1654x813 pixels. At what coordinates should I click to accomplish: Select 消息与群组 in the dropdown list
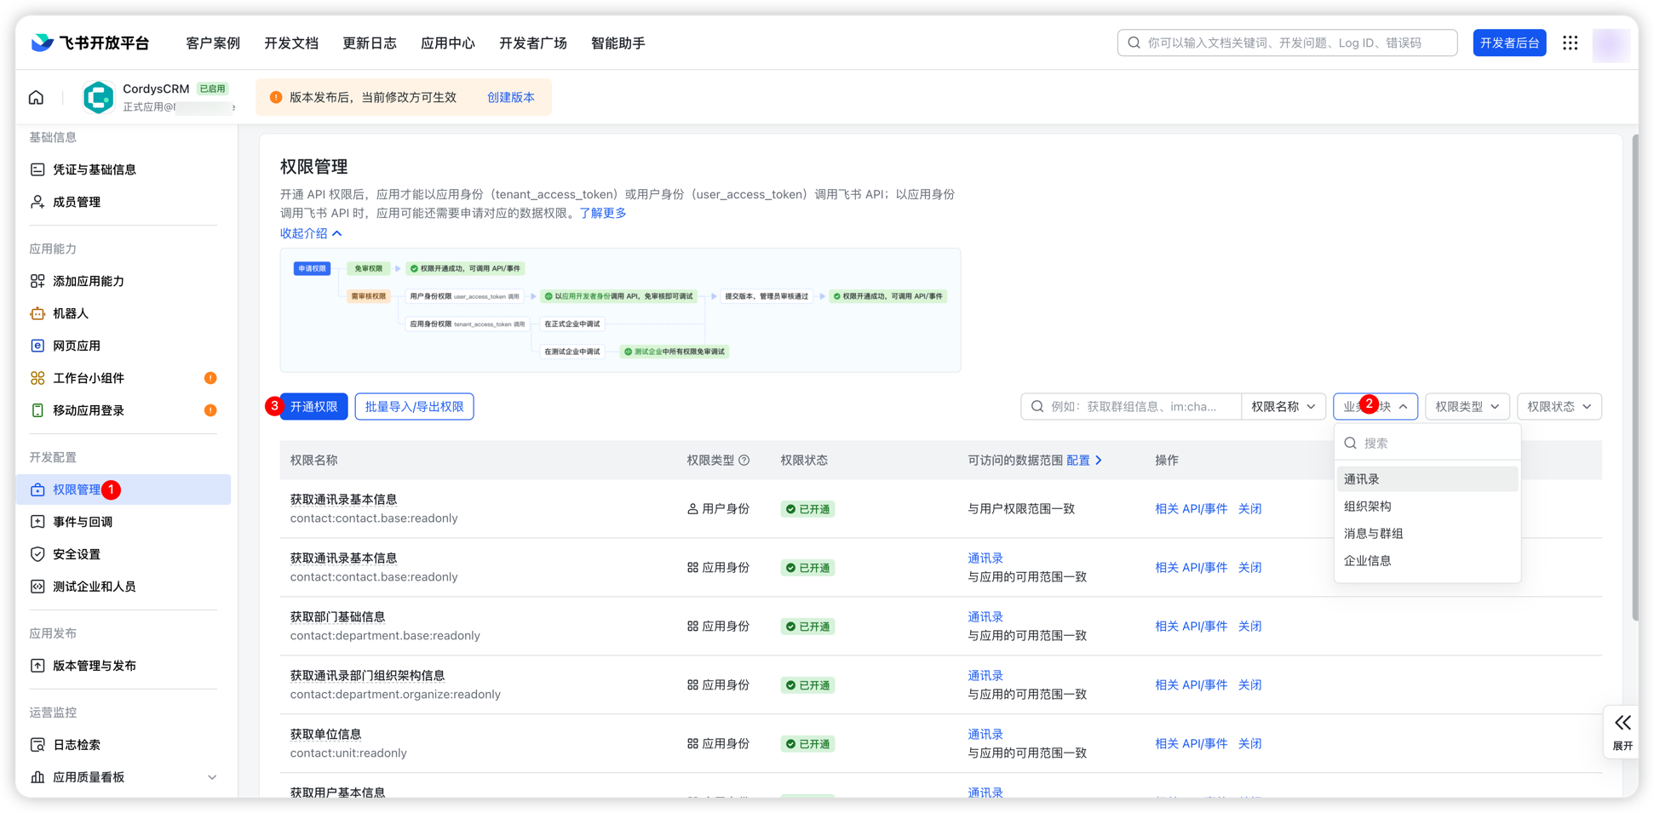tap(1373, 534)
